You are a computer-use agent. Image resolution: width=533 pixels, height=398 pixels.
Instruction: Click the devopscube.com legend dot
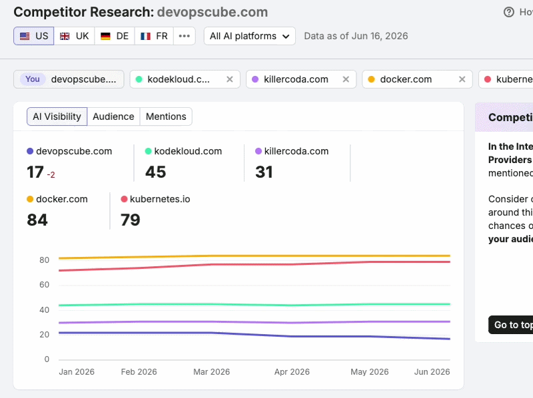click(30, 151)
